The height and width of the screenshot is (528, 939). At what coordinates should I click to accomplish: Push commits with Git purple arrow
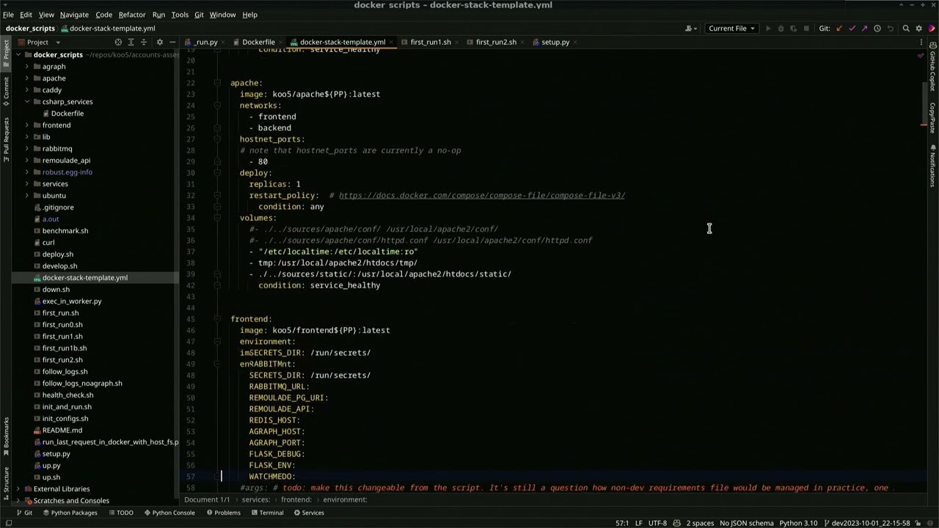(864, 29)
